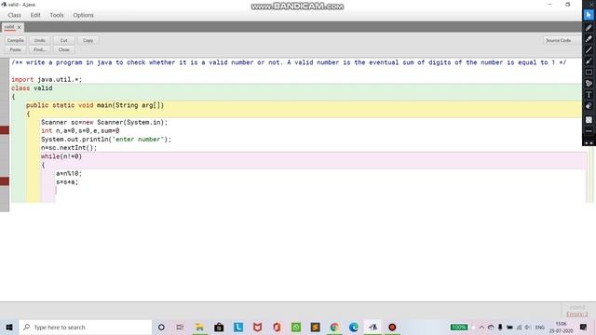596x335 pixels.
Task: Open File Explorer from taskbar
Action: pyautogui.click(x=199, y=327)
